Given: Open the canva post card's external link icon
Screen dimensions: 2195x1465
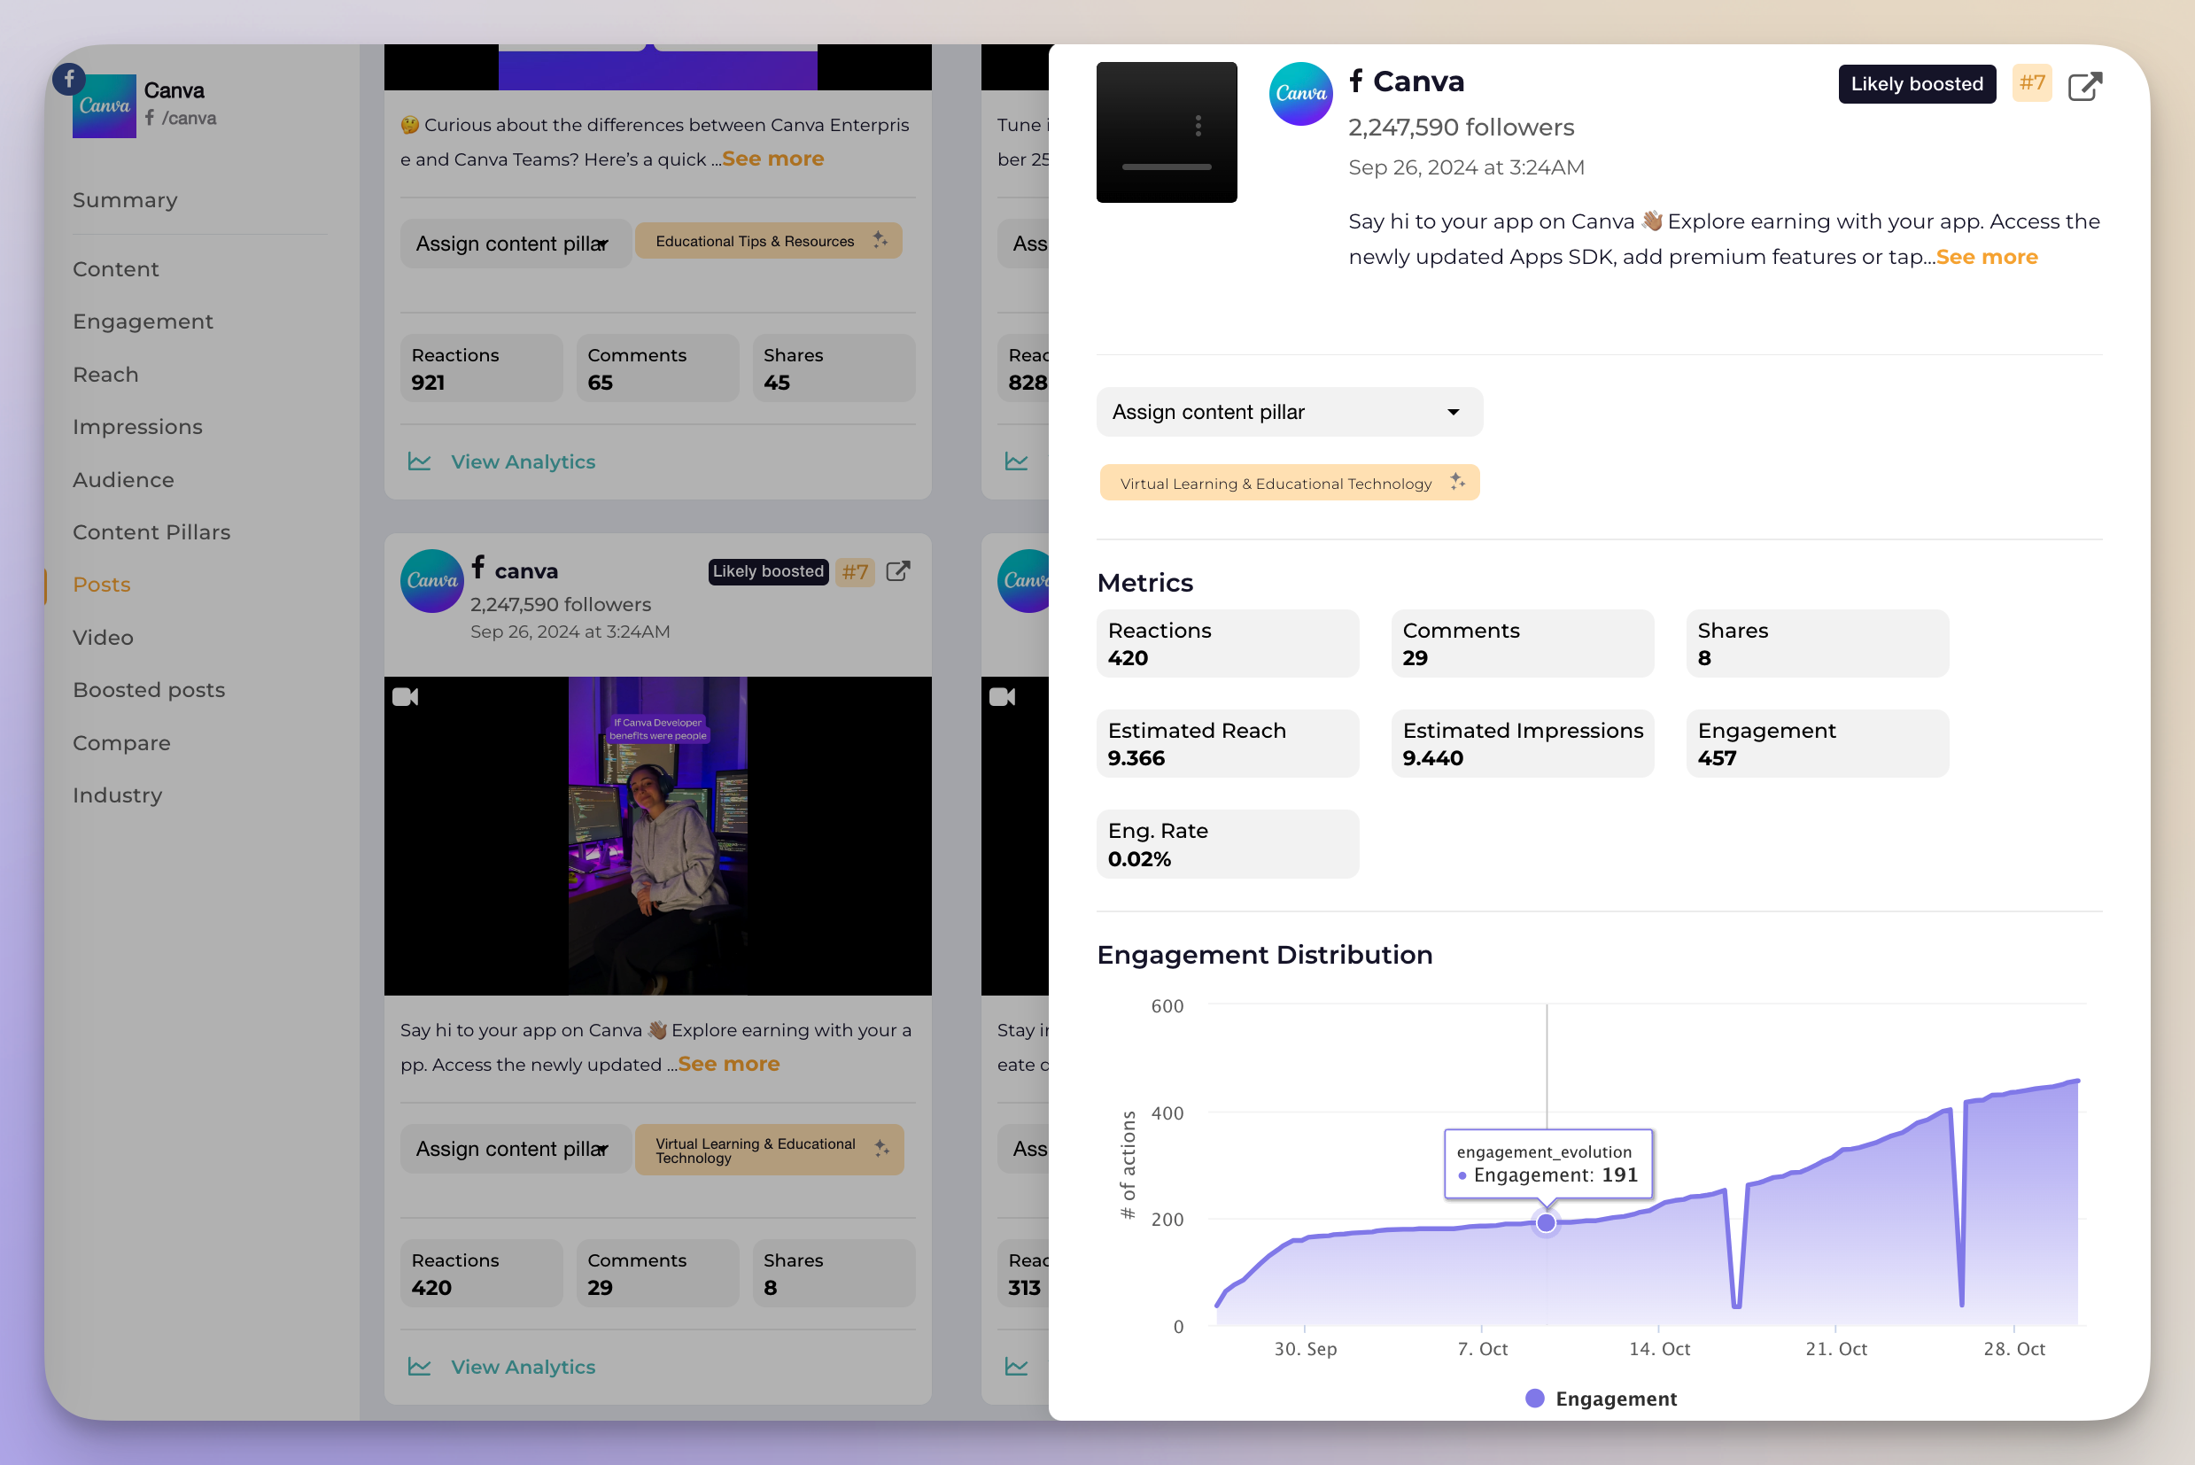Looking at the screenshot, I should tap(897, 571).
